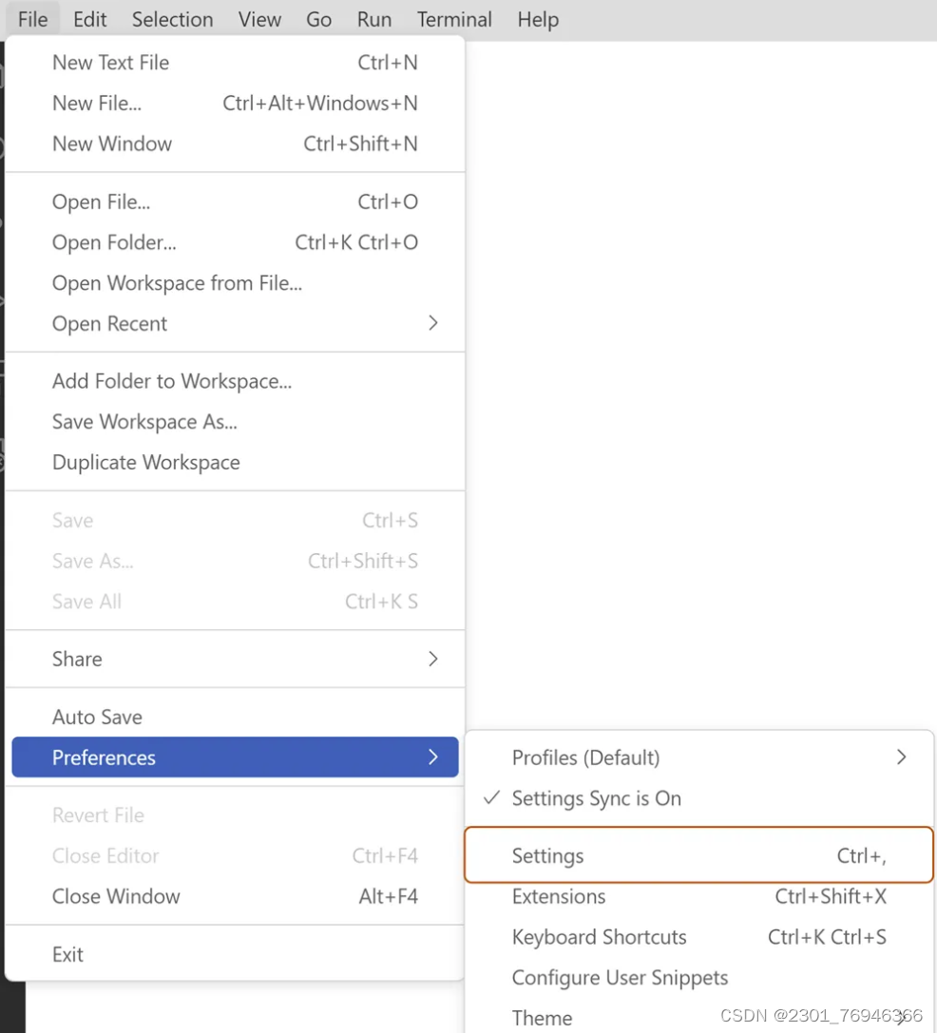Select Open File... entry
Viewport: 937px width, 1033px height.
[235, 201]
